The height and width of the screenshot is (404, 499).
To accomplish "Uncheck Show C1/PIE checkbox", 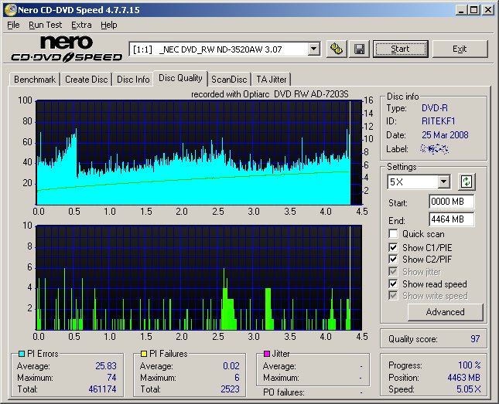I will pos(393,247).
